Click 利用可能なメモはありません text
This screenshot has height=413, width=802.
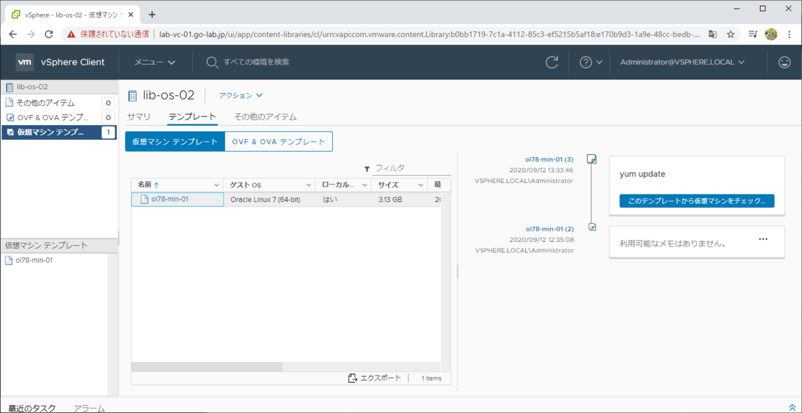pyautogui.click(x=673, y=244)
